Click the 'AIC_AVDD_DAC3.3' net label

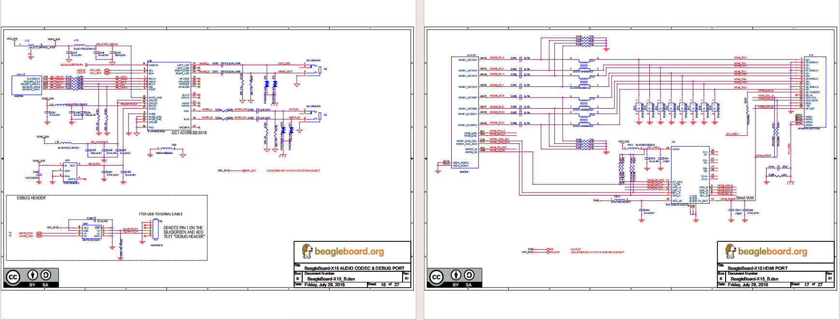coord(107,44)
